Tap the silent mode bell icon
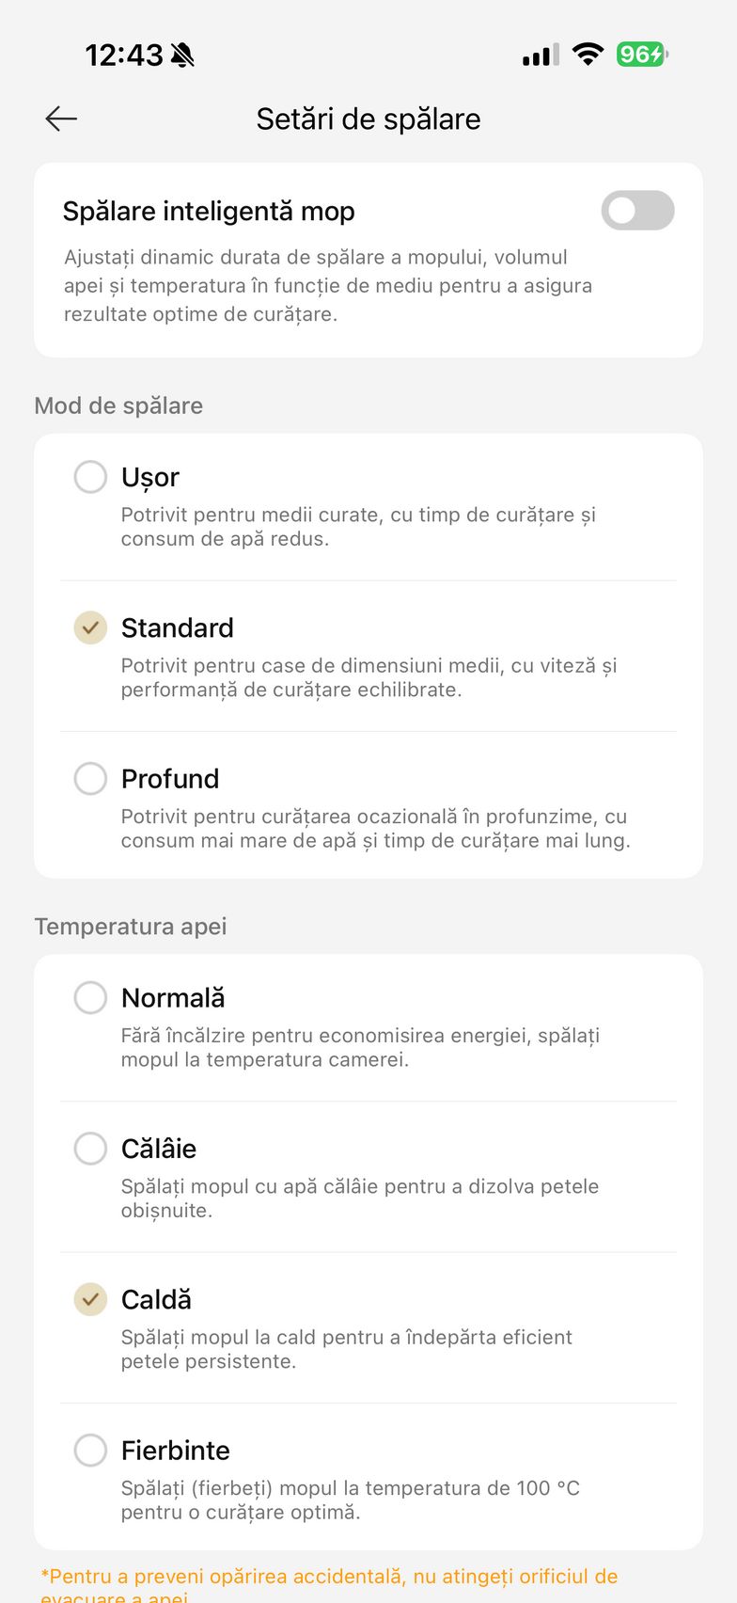This screenshot has width=737, height=1603. pos(183,56)
